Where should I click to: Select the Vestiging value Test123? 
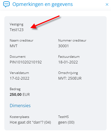click(x=17, y=30)
